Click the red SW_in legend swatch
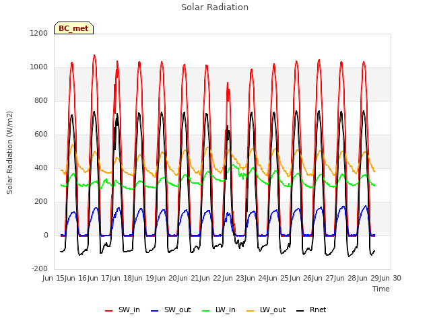This screenshot has height=323, width=431. click(109, 311)
